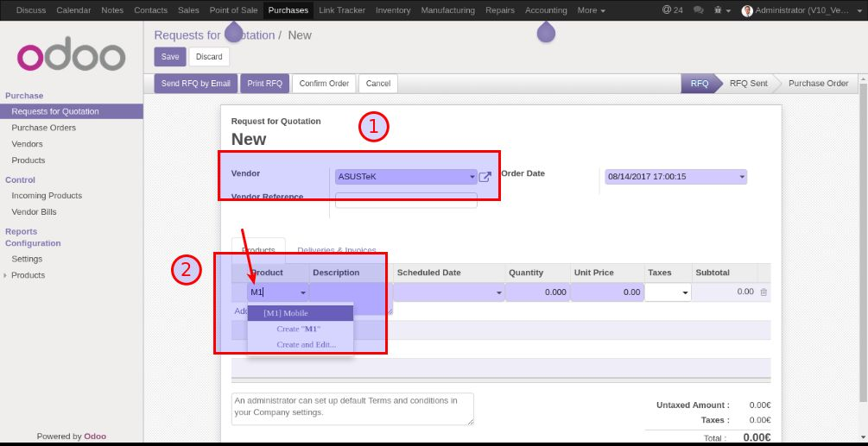Viewport: 868px width, 446px height.
Task: Click the Vendor Reference input field
Action: point(406,200)
